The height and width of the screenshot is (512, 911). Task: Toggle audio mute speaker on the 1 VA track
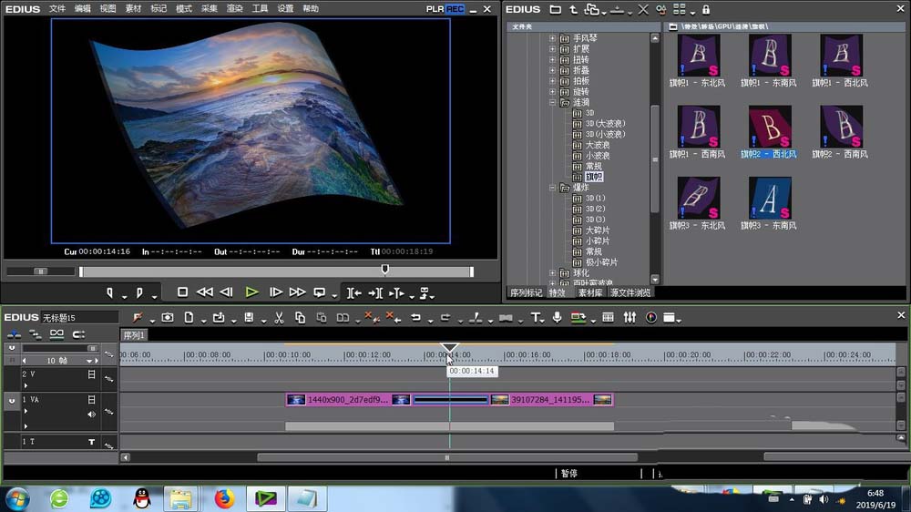click(91, 415)
